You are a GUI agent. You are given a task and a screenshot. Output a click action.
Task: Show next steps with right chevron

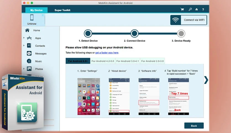(x=206, y=80)
